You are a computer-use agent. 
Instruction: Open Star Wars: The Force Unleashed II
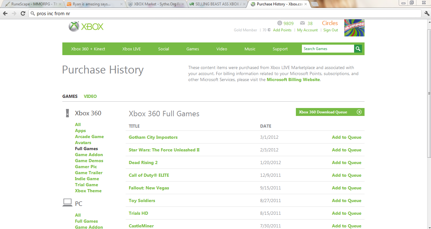164,150
